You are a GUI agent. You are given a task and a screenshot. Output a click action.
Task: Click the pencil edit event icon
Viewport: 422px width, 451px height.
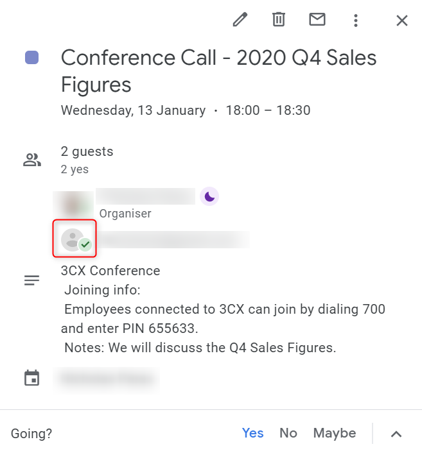[240, 19]
